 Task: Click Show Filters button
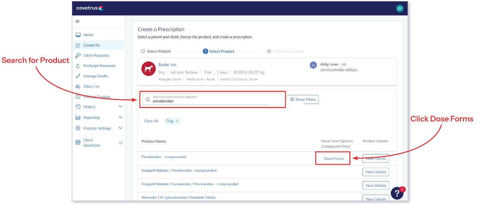[302, 99]
